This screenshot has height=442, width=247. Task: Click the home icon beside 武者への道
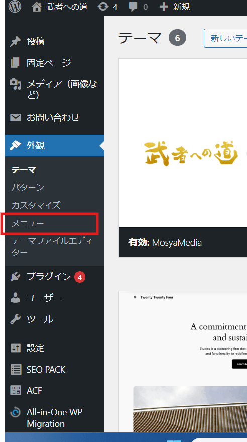pos(37,7)
